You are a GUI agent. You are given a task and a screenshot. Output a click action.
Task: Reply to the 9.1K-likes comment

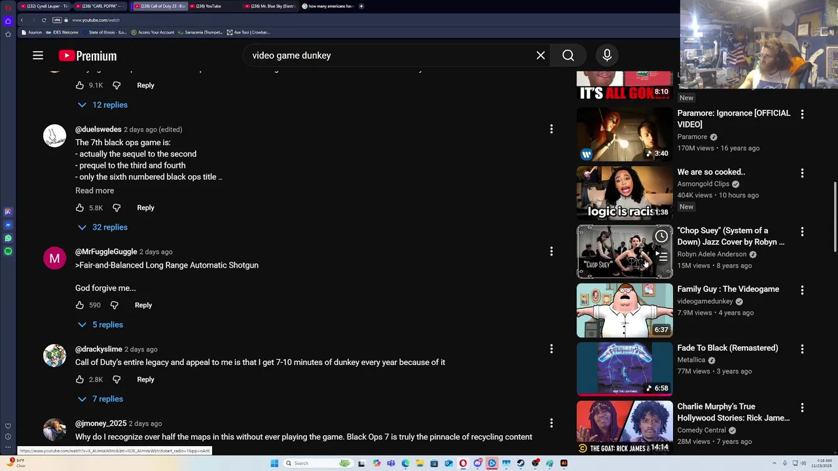pos(145,85)
